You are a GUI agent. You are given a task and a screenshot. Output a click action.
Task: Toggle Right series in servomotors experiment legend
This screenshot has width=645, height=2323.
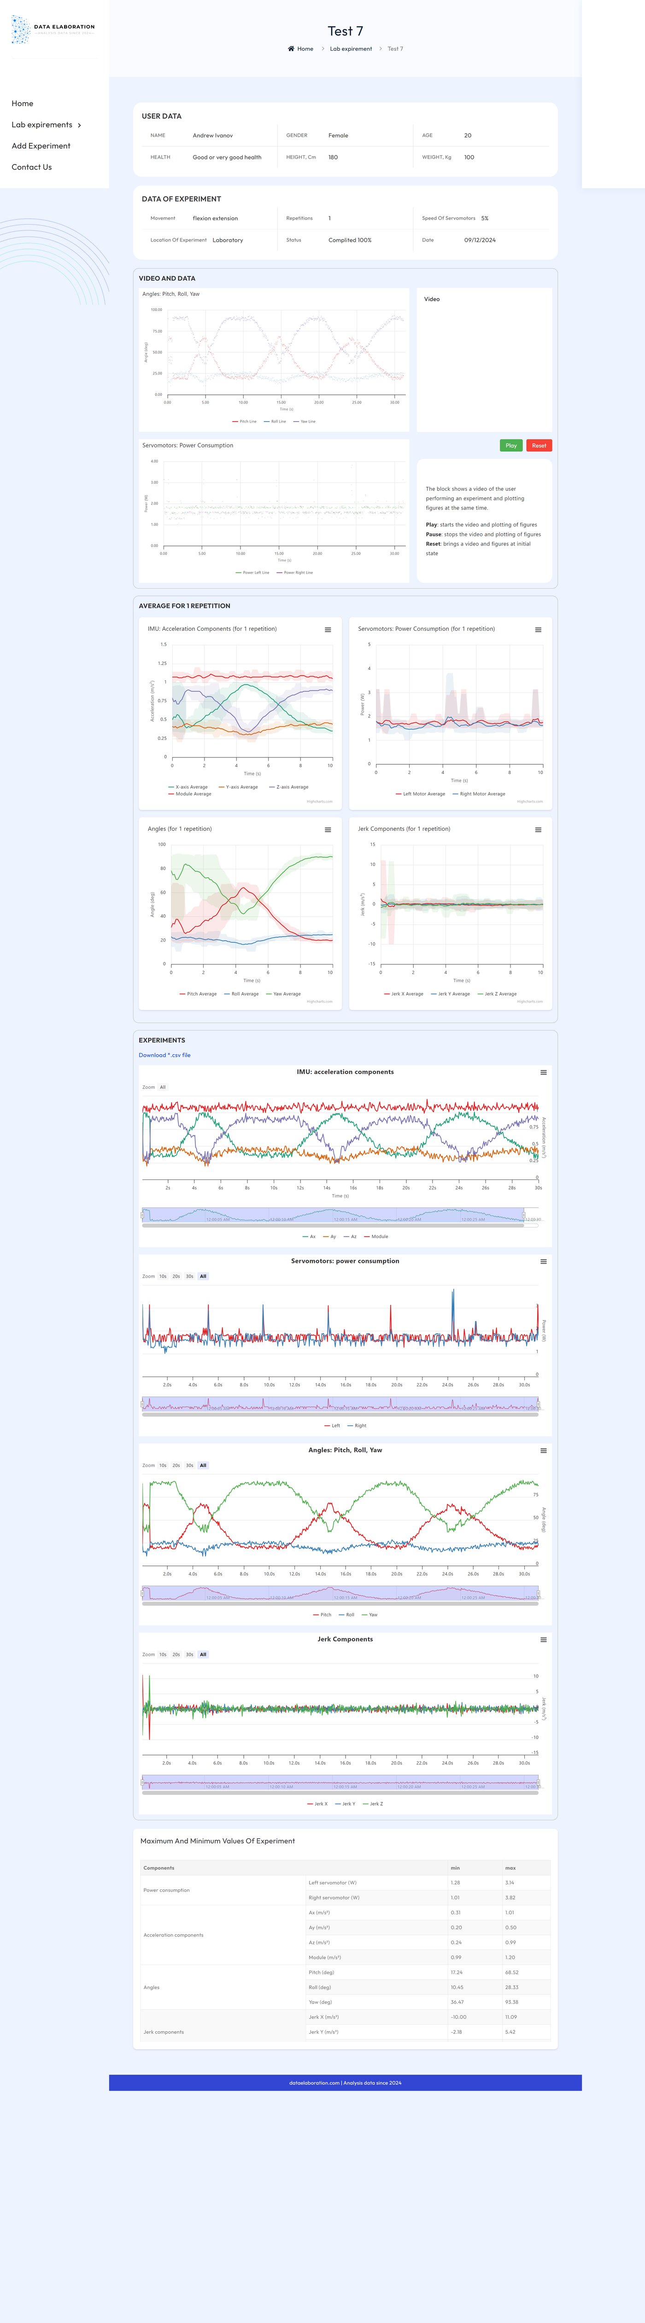pyautogui.click(x=357, y=1425)
